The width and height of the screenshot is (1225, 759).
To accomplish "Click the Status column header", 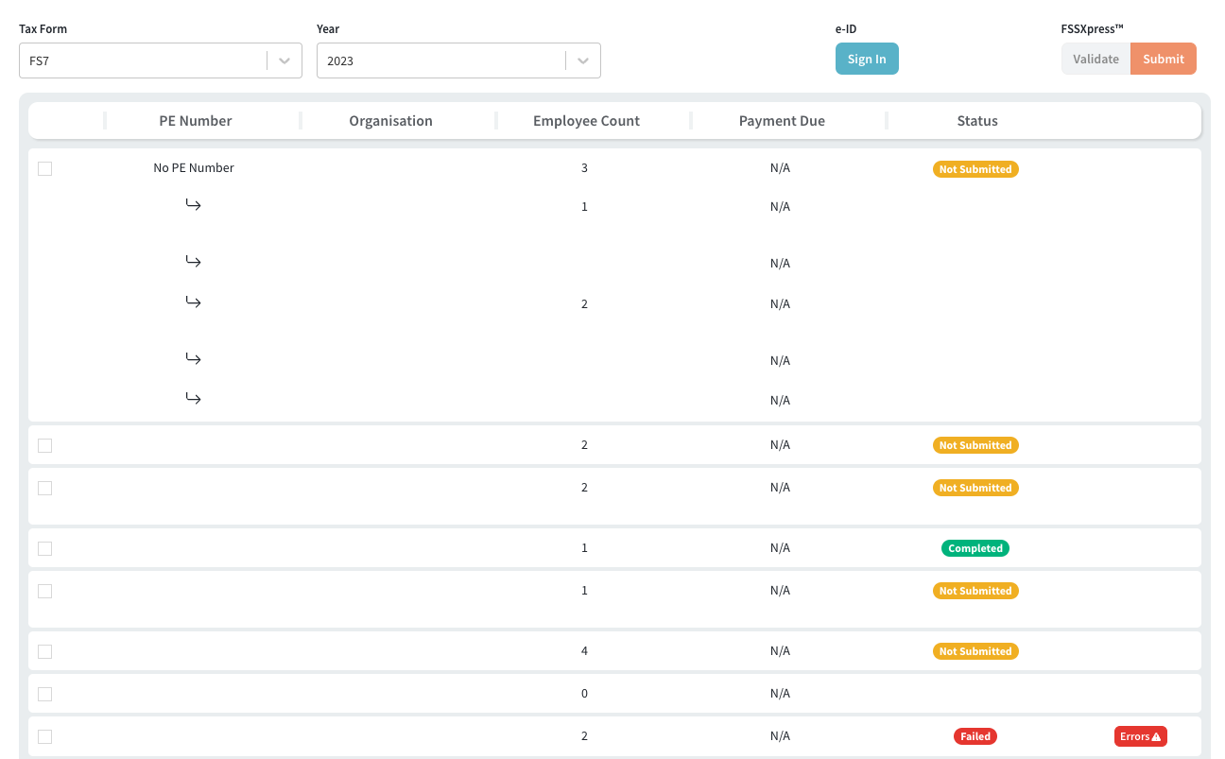I will tap(977, 121).
